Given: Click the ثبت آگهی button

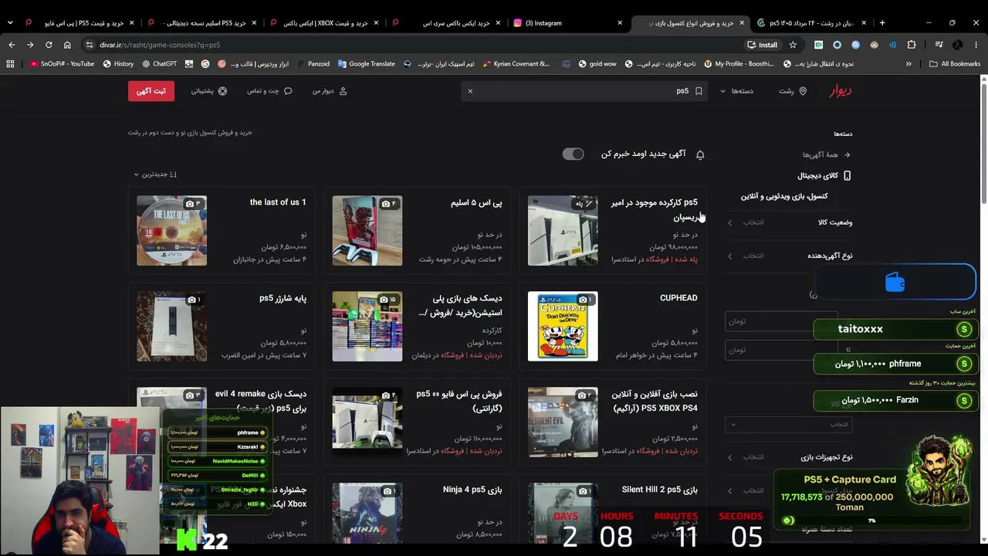Looking at the screenshot, I should pos(151,91).
